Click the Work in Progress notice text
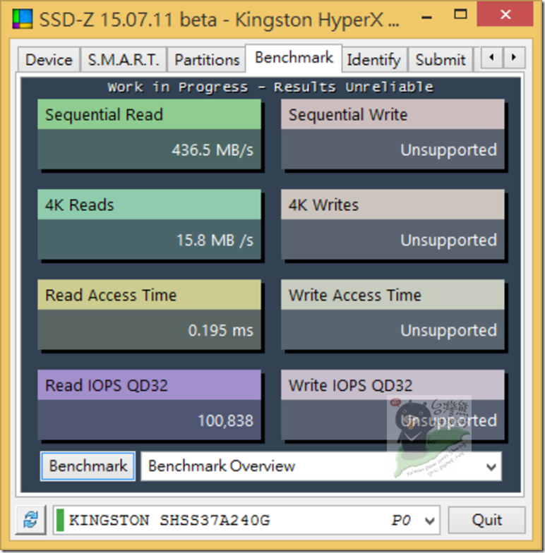Image resolution: width=545 pixels, height=553 pixels. tap(270, 87)
